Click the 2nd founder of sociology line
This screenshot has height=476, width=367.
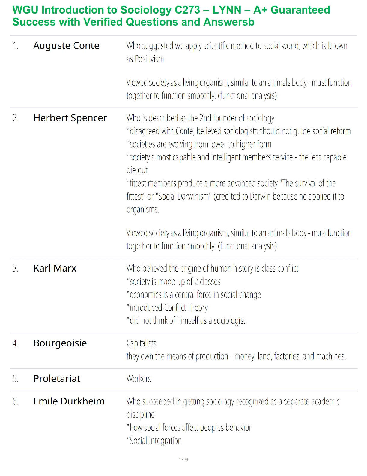(200, 118)
